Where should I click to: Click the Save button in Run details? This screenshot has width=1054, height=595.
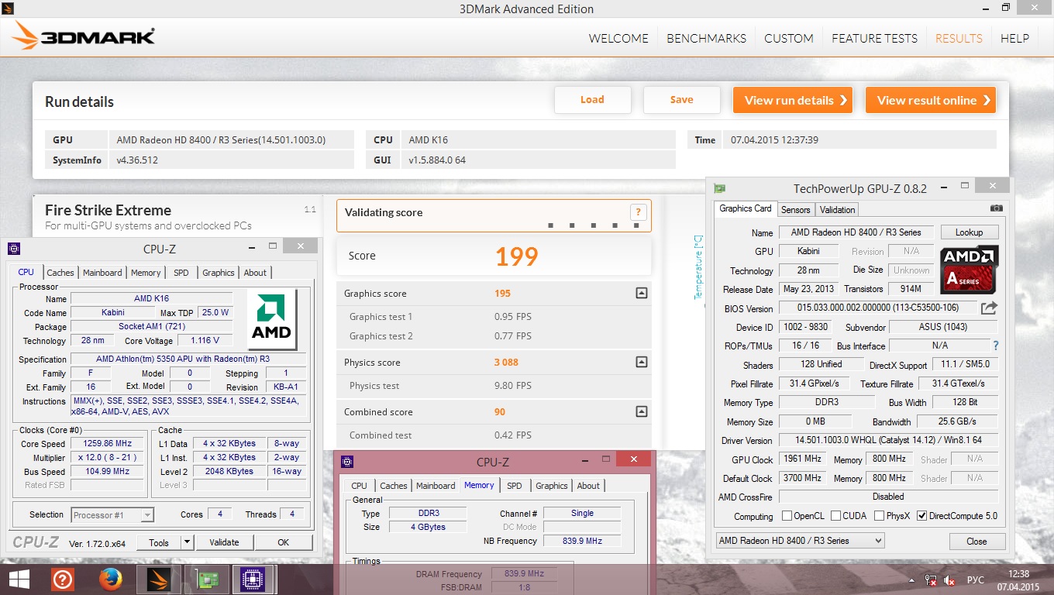(681, 99)
